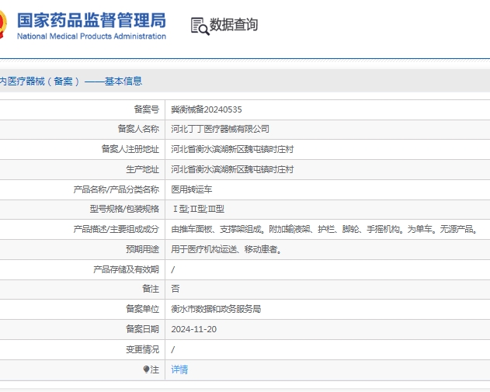Image resolution: width=490 pixels, height=392 pixels.
Task: Click the 备案人注册地址 label
Action: [x=130, y=149]
